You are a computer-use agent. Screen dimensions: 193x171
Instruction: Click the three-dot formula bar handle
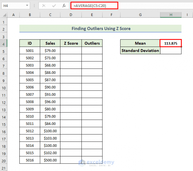(x=34, y=6)
